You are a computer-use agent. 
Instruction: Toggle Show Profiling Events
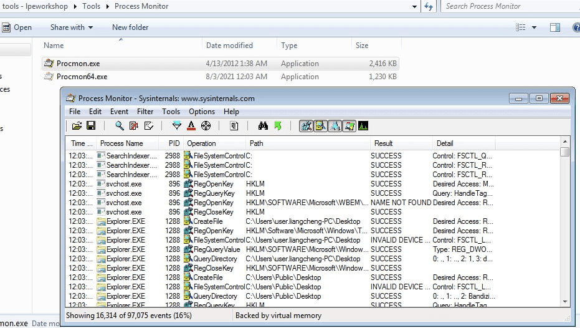(x=363, y=126)
